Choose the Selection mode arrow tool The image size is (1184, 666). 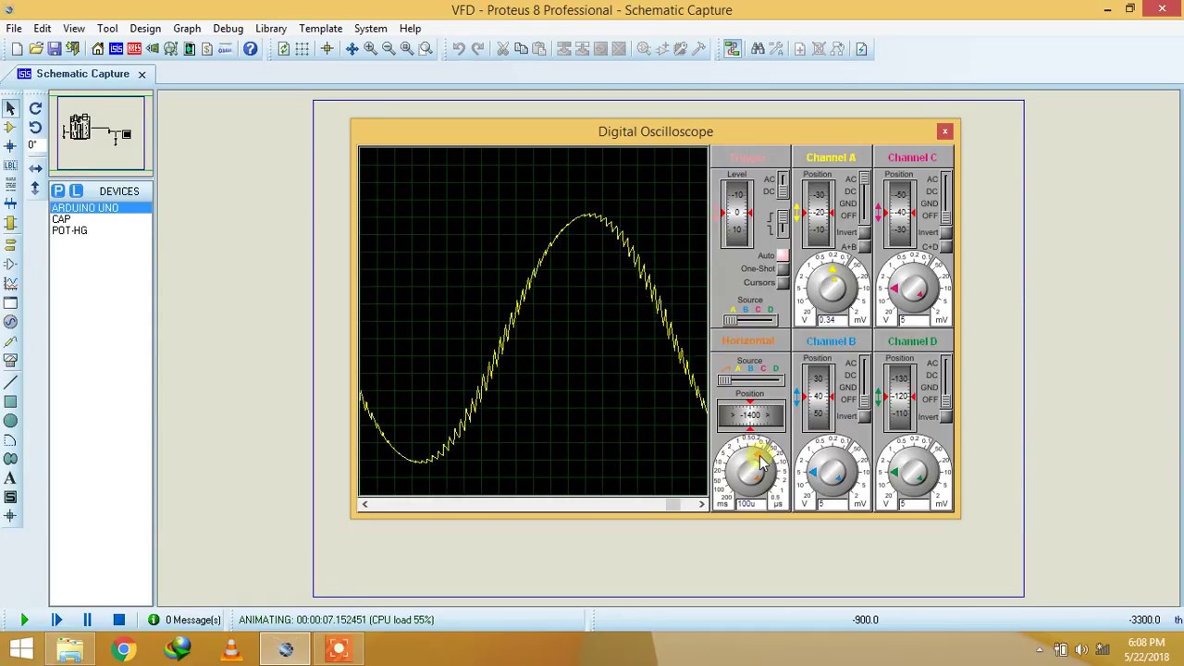10,108
